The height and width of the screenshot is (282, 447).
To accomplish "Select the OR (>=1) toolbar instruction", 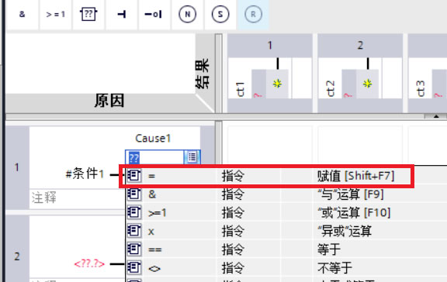I will pyautogui.click(x=56, y=14).
